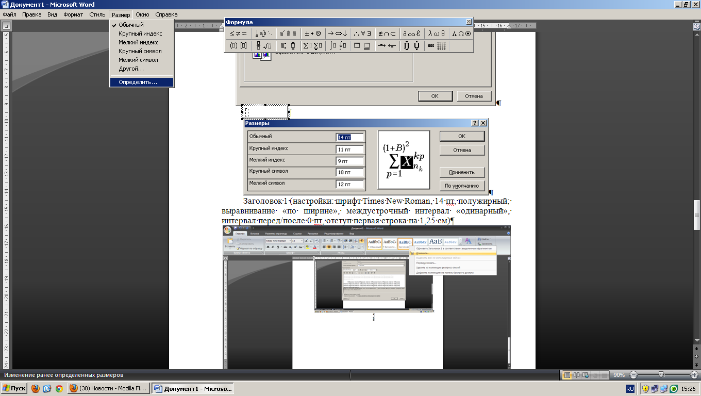Choose Крупный символ from Размер menu
The width and height of the screenshot is (701, 396).
(141, 51)
